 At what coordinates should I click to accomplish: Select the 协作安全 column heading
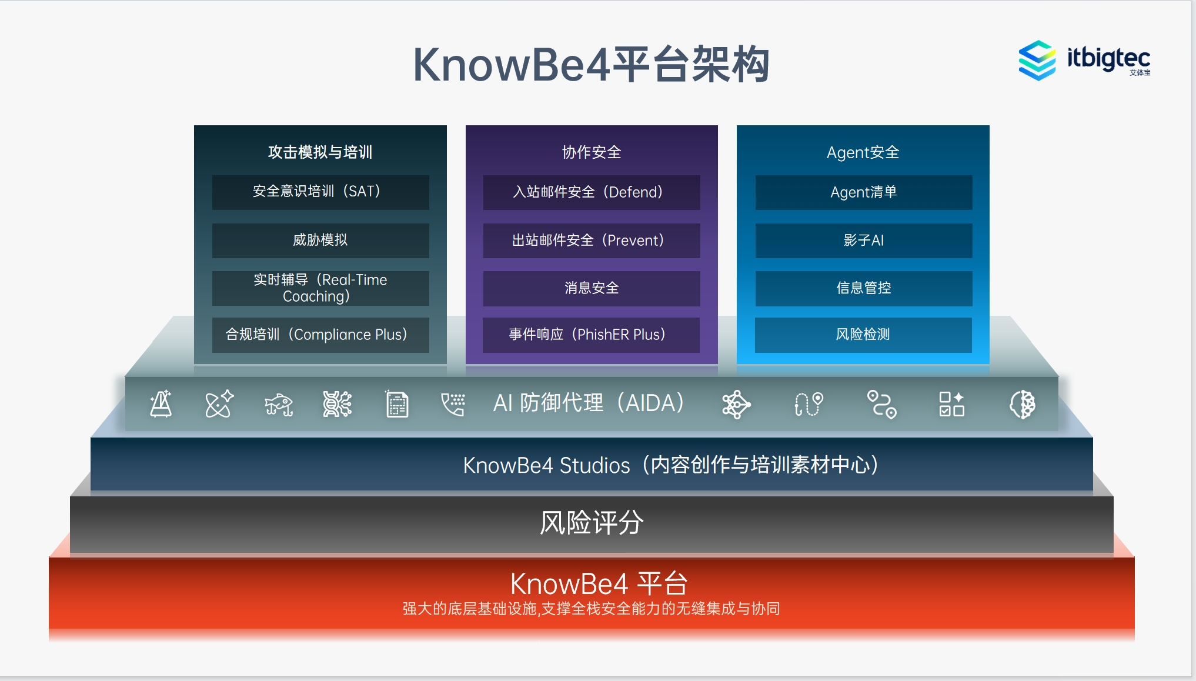(592, 152)
